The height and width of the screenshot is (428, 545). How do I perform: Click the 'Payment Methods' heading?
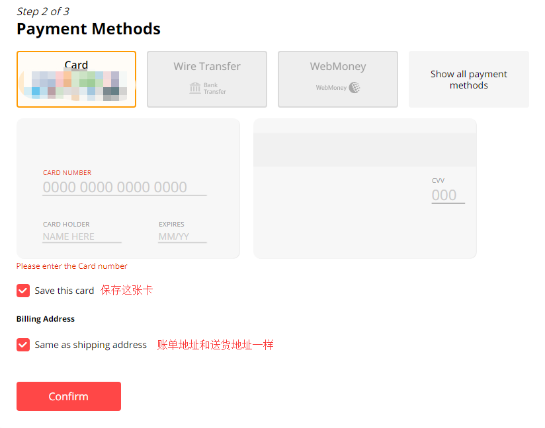point(89,29)
